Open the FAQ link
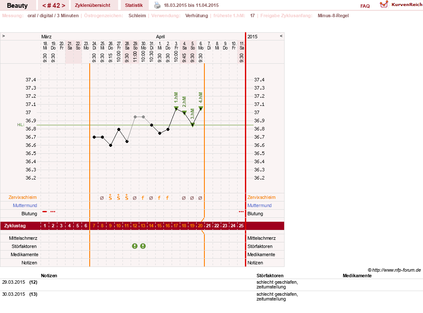Viewport: 423px width, 313px height. click(365, 6)
